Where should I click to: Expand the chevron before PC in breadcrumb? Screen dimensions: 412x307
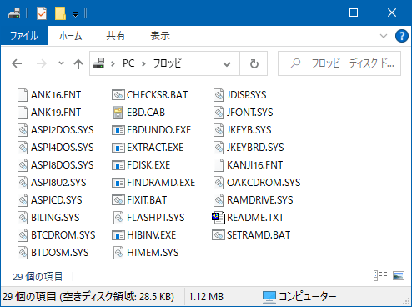pos(113,63)
